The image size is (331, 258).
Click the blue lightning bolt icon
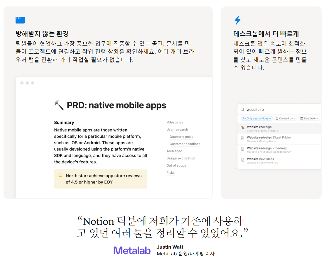(237, 20)
